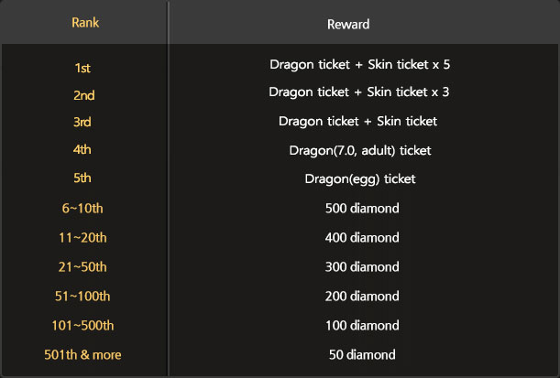
Task: Select the 101~500th rank cell
Action: click(83, 325)
